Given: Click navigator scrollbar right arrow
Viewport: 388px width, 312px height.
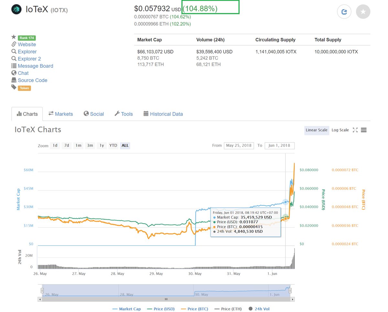Looking at the screenshot, I should [x=292, y=299].
